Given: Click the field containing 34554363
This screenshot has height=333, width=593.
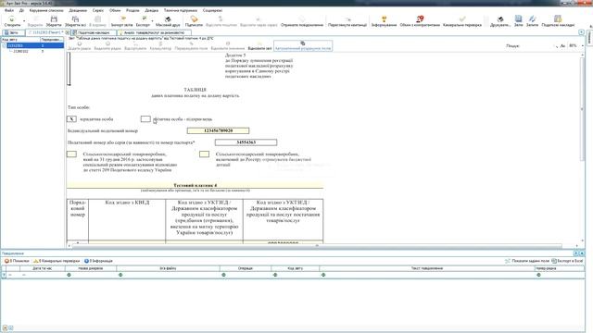Looking at the screenshot, I should point(246,142).
